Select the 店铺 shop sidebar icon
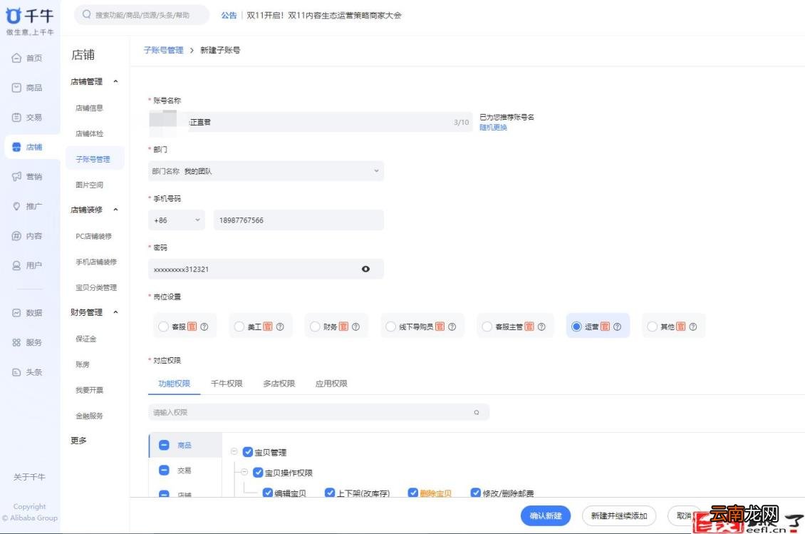The height and width of the screenshot is (534, 805). 16,147
